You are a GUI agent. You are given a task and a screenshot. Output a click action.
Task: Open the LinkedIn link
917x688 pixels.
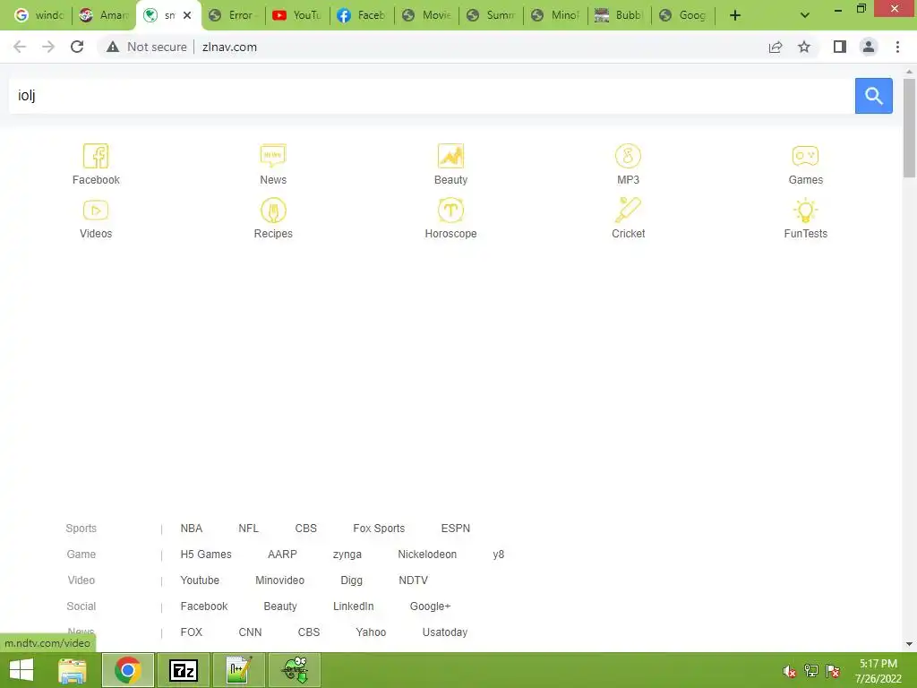click(353, 606)
